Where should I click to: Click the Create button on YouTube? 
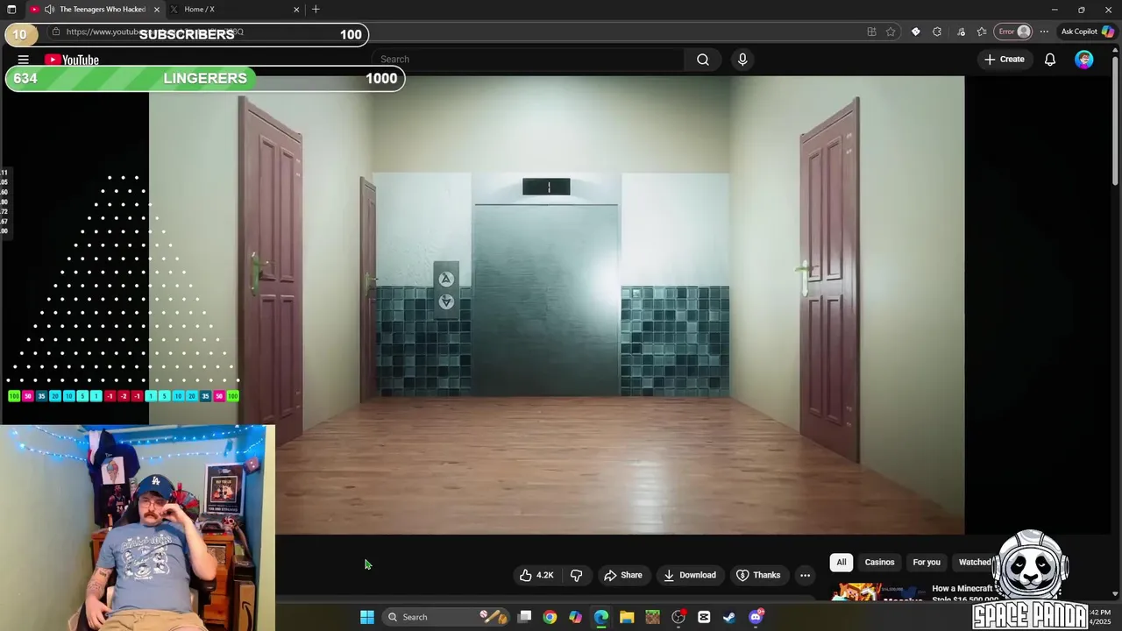(1004, 60)
